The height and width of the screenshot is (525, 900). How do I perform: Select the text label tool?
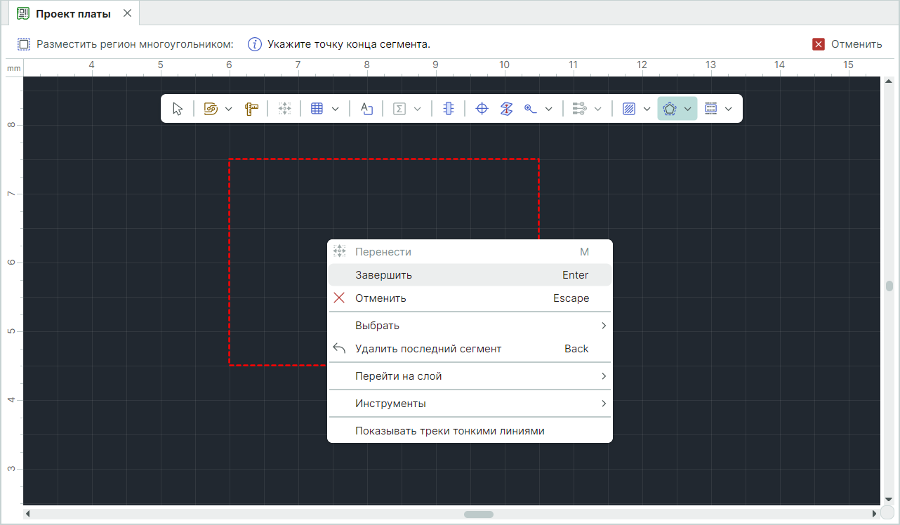pyautogui.click(x=366, y=109)
